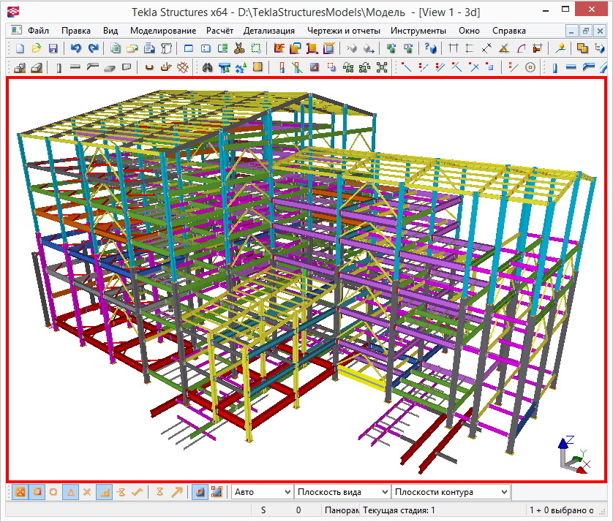Click the brown mesh reinforcement icon
The image size is (613, 522).
(x=183, y=67)
